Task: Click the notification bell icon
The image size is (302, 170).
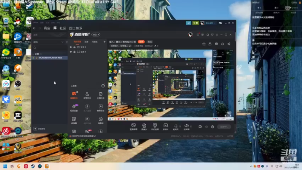Action: click(x=222, y=44)
